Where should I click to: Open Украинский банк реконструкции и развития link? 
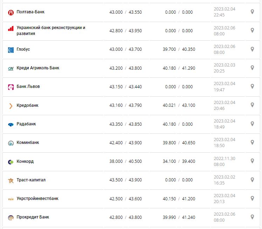pos(51,30)
